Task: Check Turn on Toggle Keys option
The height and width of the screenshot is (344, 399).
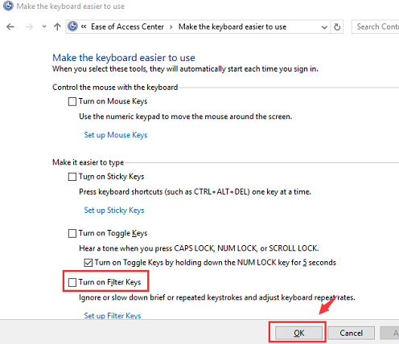Action: coord(72,233)
